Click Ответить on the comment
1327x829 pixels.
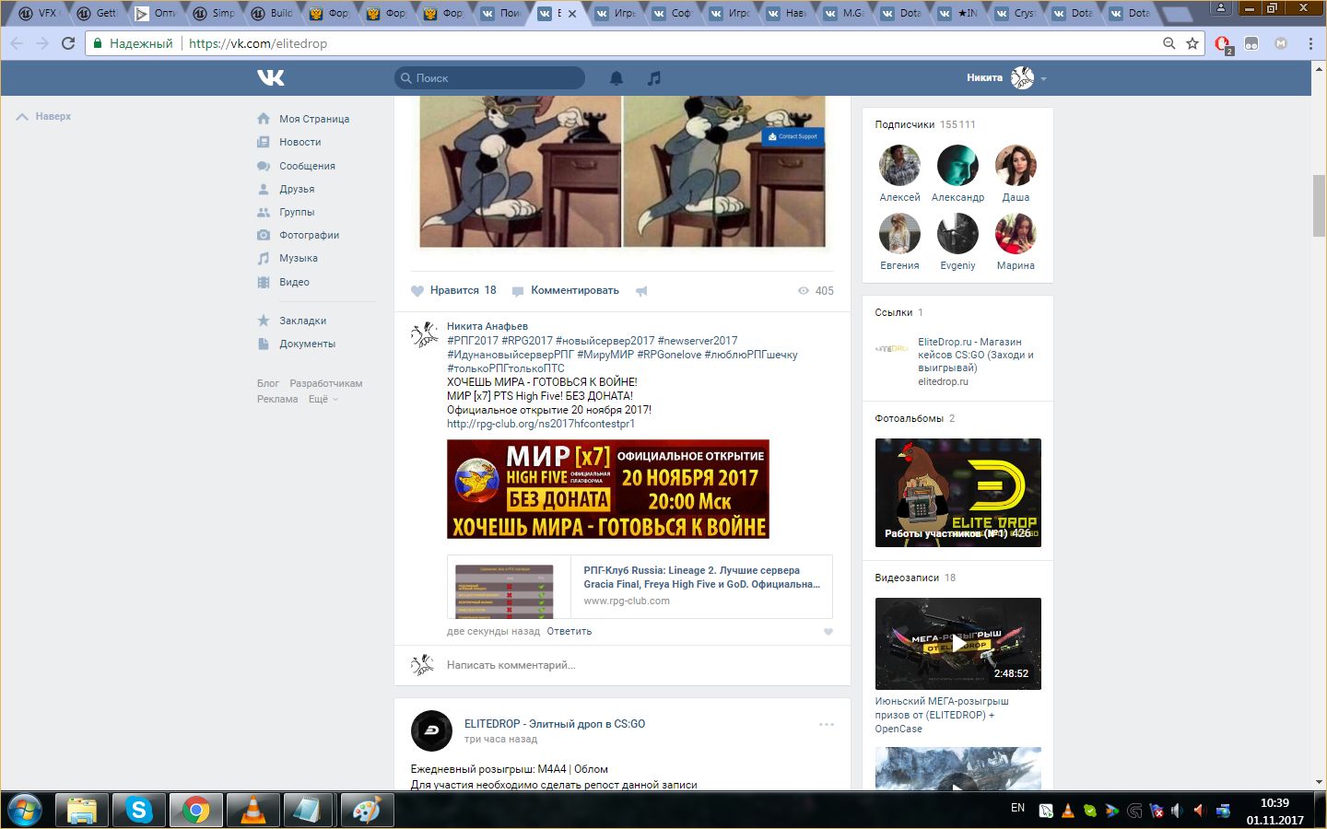click(570, 631)
